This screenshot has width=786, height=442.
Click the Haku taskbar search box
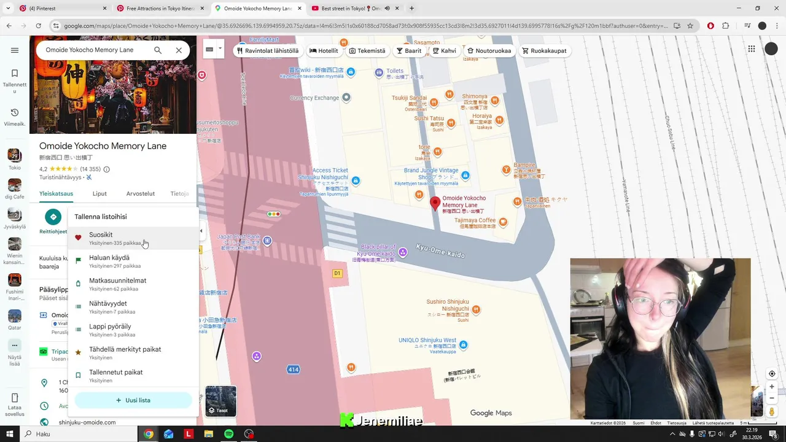80,434
